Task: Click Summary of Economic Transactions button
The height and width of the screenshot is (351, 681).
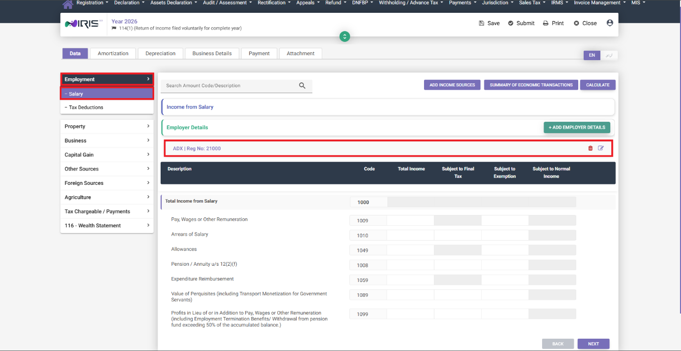Action: pyautogui.click(x=531, y=85)
